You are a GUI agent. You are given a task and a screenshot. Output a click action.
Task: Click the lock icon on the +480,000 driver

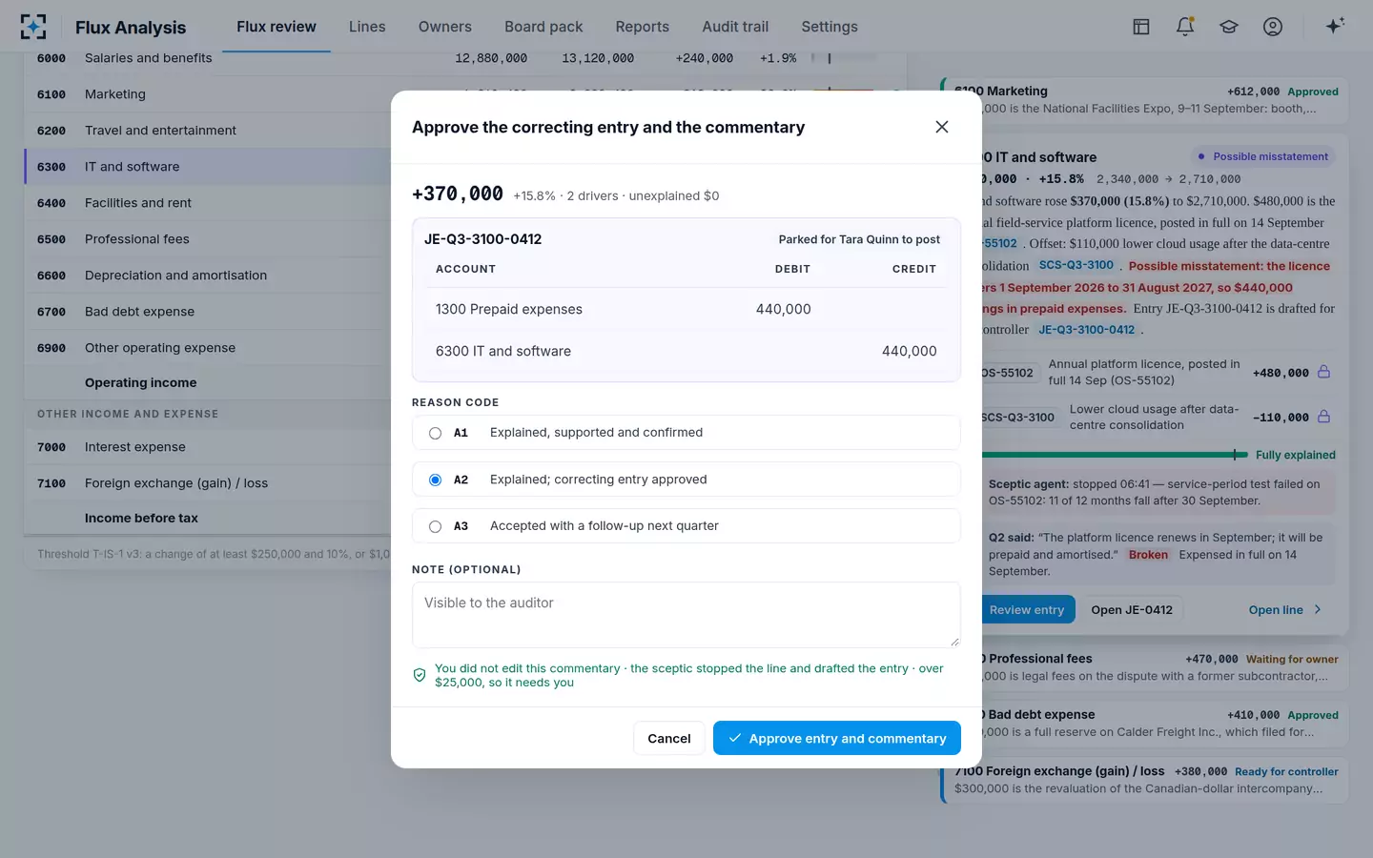1324,372
